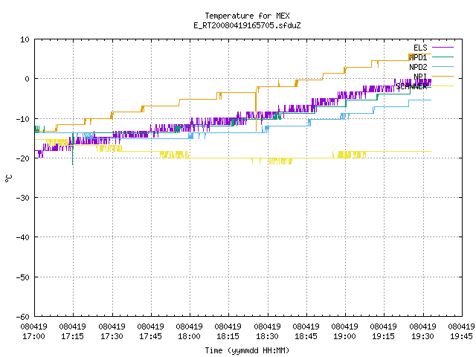This screenshot has width=476, height=357.
Task: Click the x-axis tick label 18:00
Action: 189,336
